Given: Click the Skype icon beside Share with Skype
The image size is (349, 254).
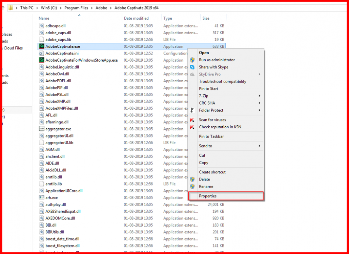Looking at the screenshot, I should coord(192,67).
